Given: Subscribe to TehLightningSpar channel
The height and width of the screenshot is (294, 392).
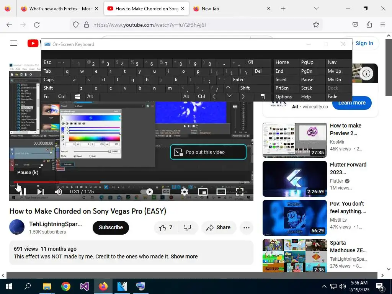Looking at the screenshot, I should tap(111, 227).
